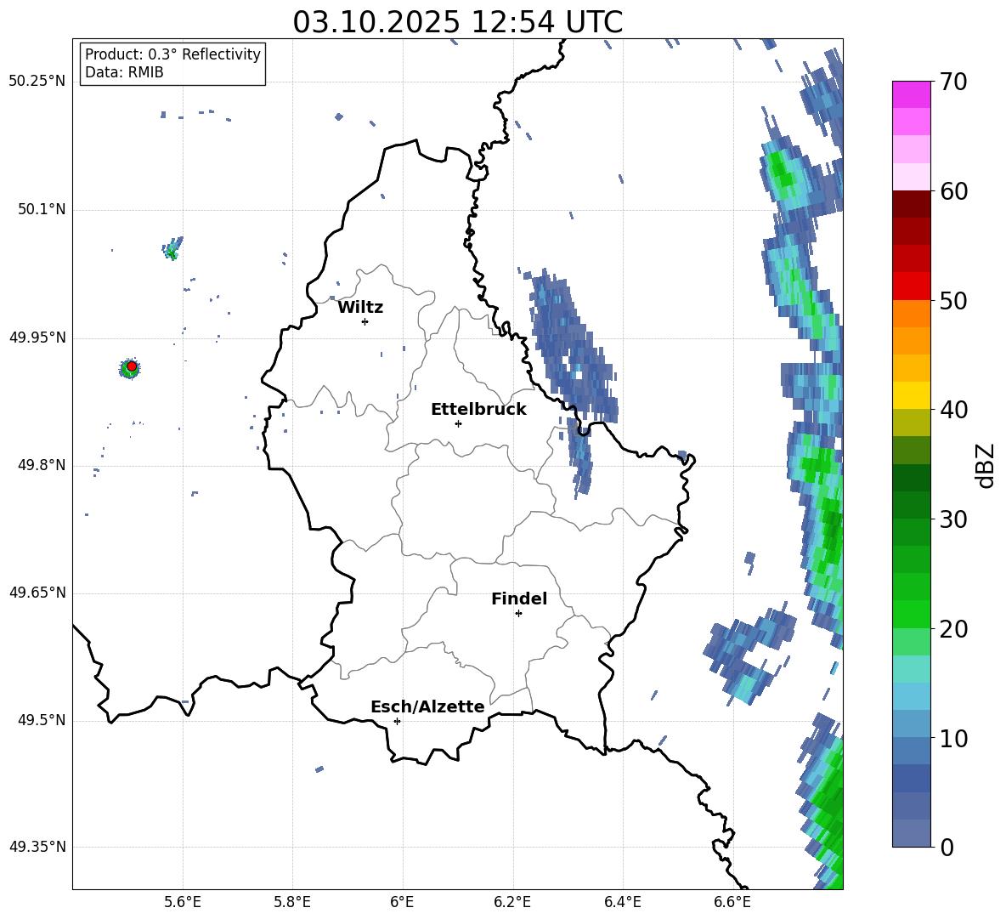Click the 30 tick on the colorbar

pyautogui.click(x=953, y=519)
